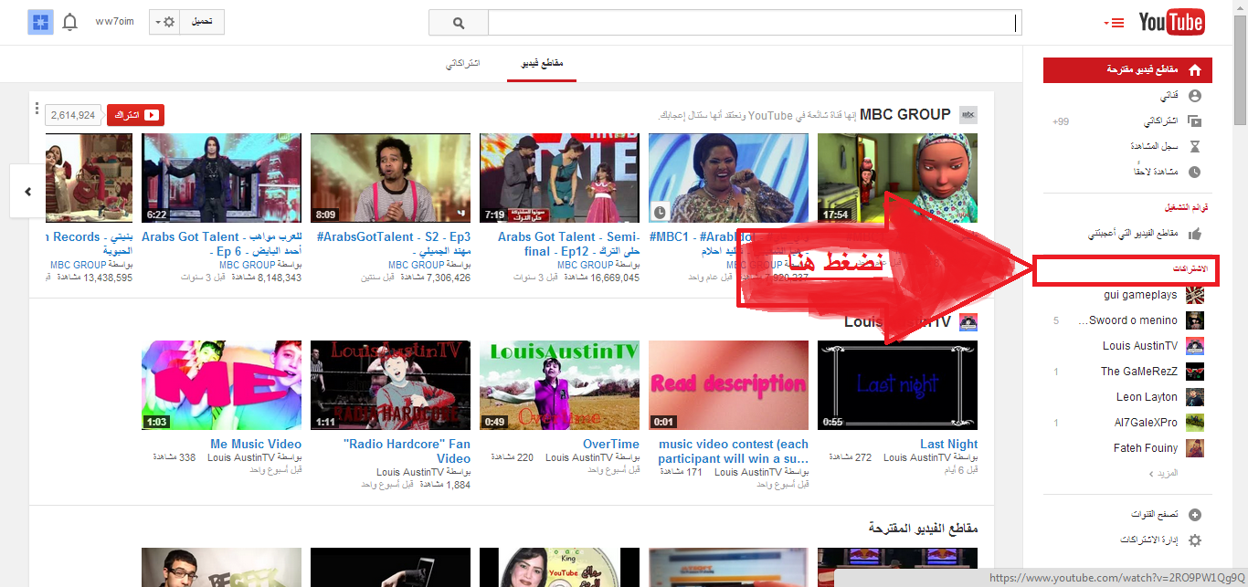Open the settings gear dropdown in header
The height and width of the screenshot is (587, 1248).
tap(164, 22)
